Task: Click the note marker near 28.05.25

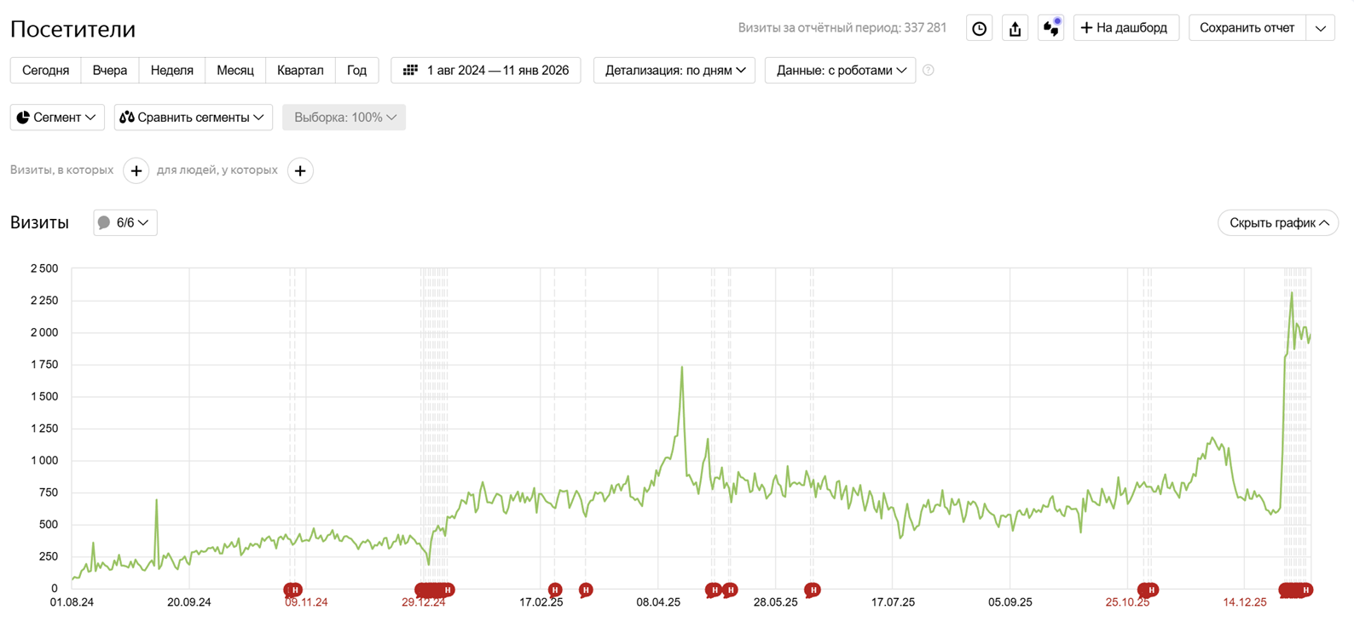Action: point(813,590)
